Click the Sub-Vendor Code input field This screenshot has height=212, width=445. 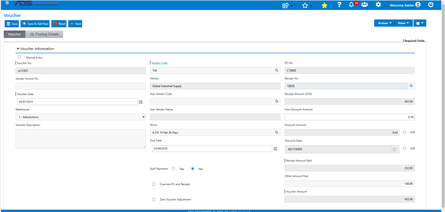coord(215,101)
